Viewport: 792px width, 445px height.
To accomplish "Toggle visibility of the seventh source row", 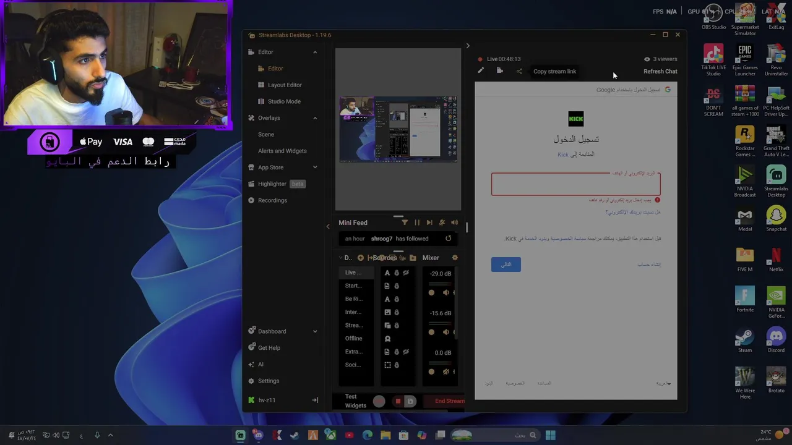I will pyautogui.click(x=406, y=352).
